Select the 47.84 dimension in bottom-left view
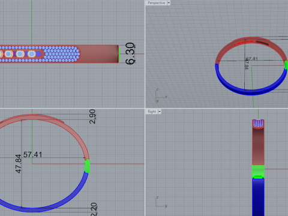Screen dimensions: 288x216 pyautogui.click(x=18, y=164)
